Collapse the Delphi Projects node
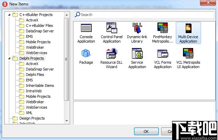The width and height of the screenshot is (218, 140). pyautogui.click(x=9, y=58)
